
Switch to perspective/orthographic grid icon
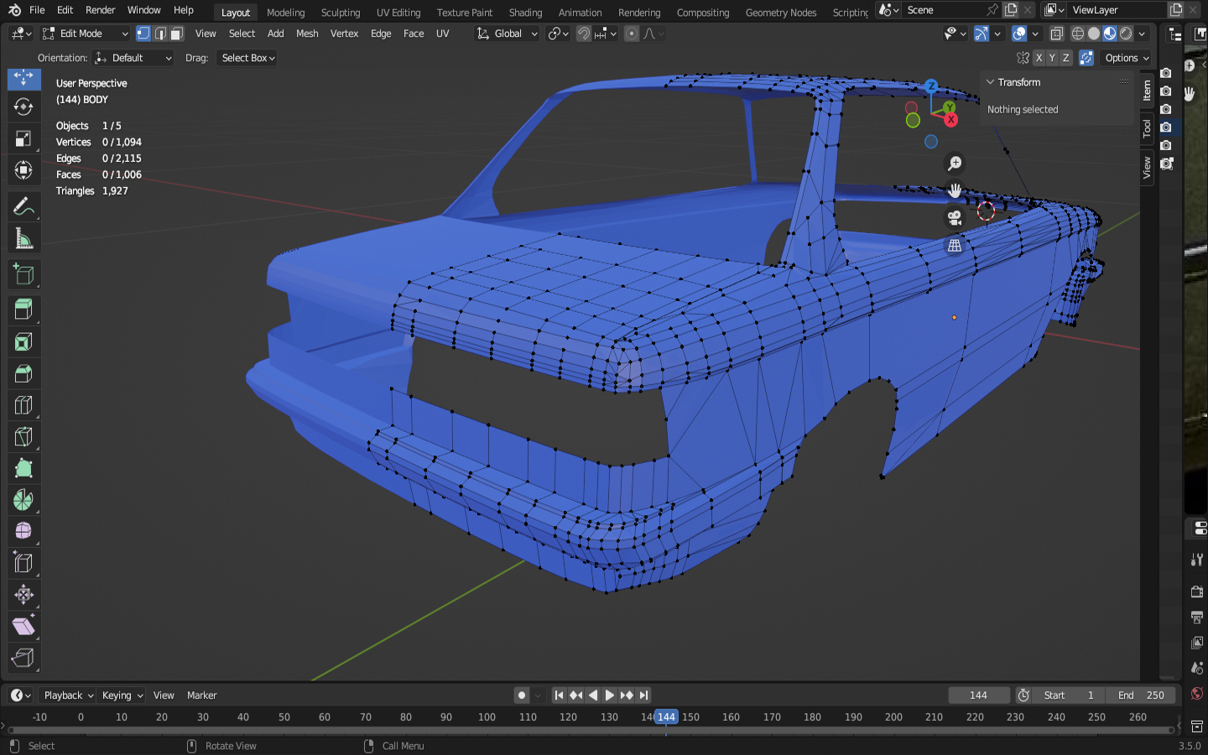click(955, 246)
